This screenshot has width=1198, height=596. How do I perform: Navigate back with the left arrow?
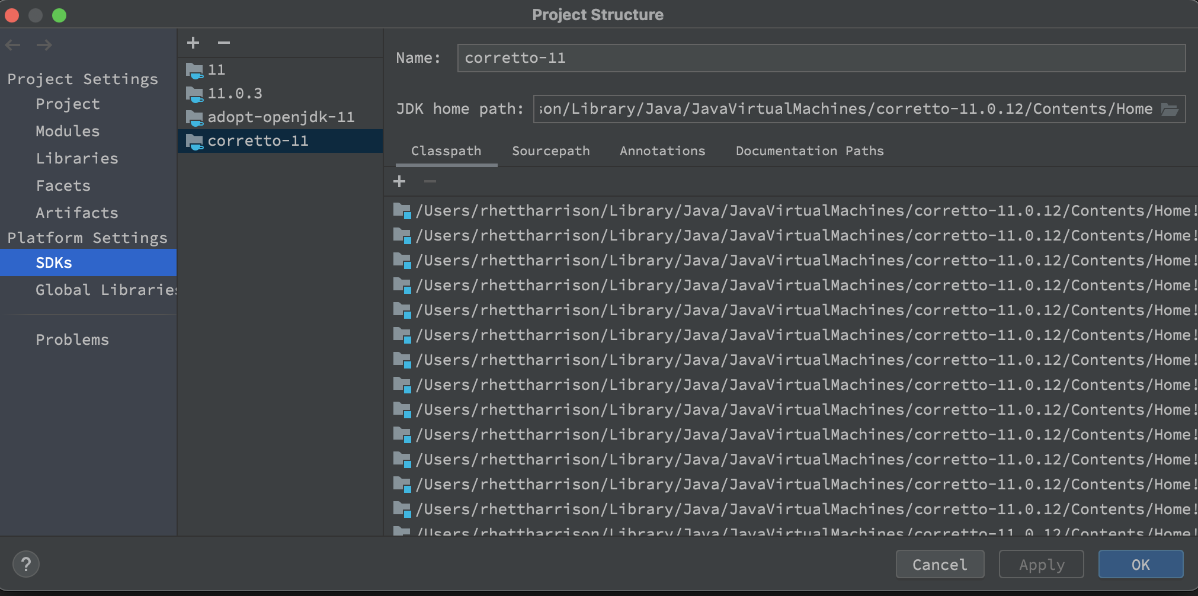pyautogui.click(x=12, y=45)
